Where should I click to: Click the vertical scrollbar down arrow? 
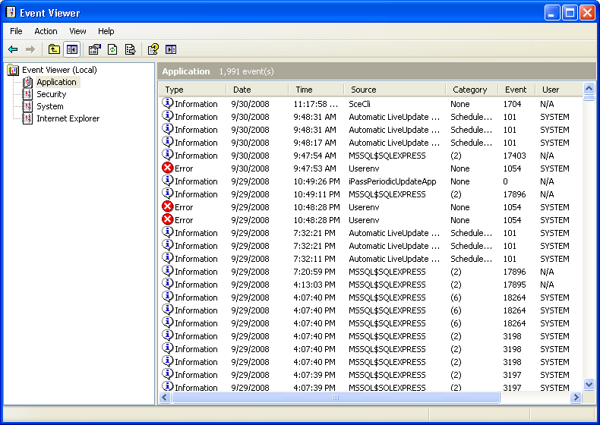tap(589, 385)
